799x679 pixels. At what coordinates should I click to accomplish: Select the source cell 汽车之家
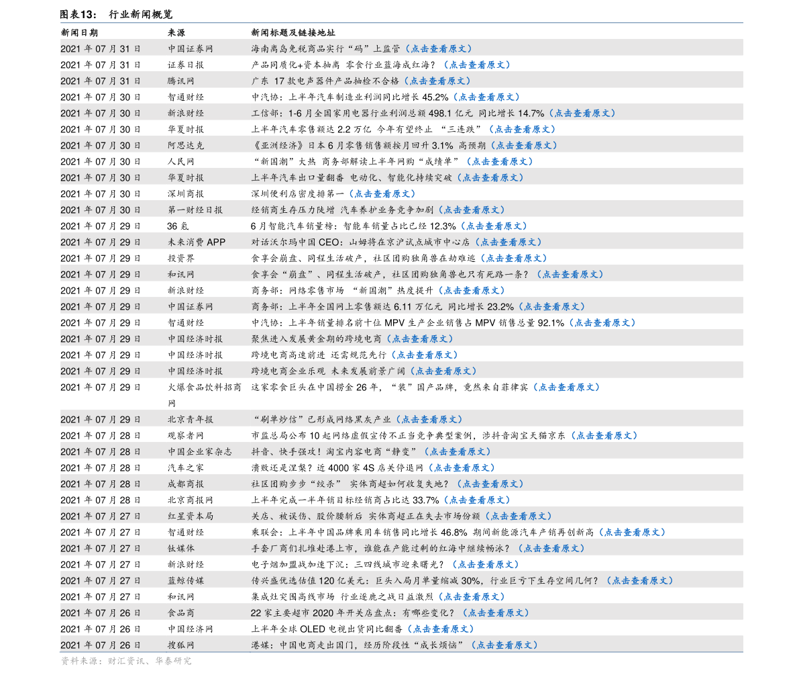click(x=186, y=468)
